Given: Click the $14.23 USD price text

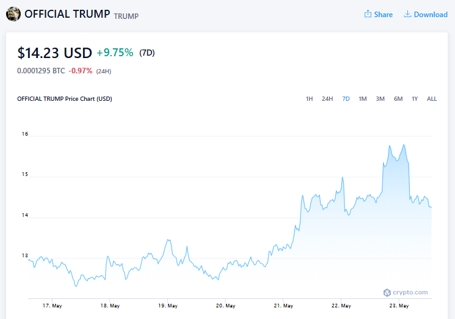Looking at the screenshot, I should point(54,53).
